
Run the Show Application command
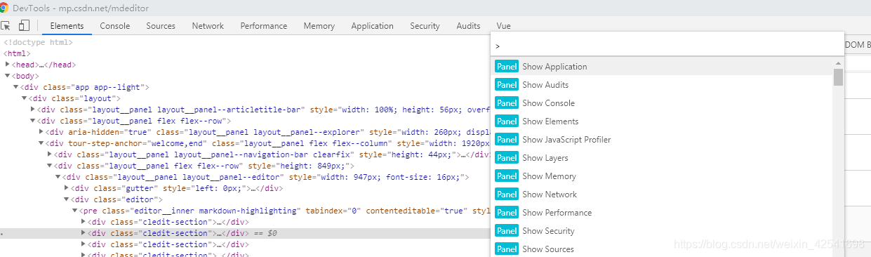(x=662, y=67)
